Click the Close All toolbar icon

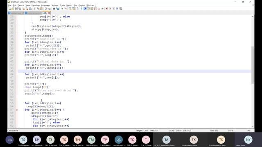[x=27, y=9]
